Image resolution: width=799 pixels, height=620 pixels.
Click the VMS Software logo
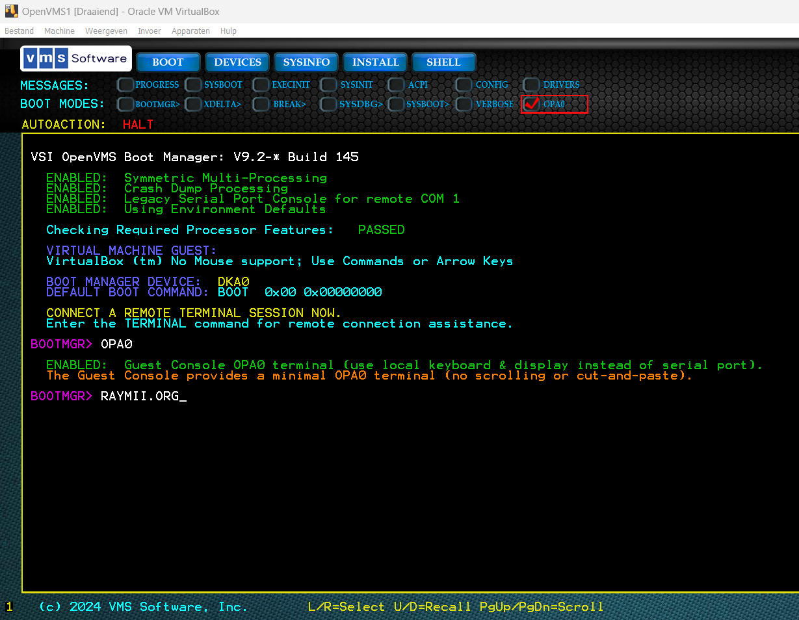tap(75, 58)
